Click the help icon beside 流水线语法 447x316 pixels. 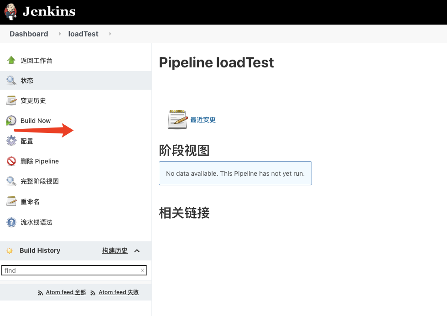pos(11,222)
